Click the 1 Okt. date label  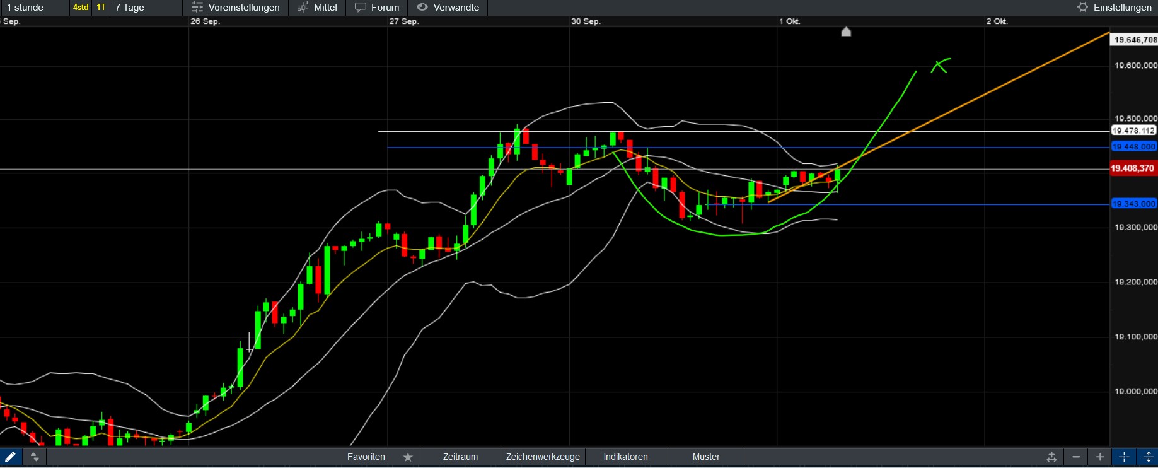click(789, 21)
